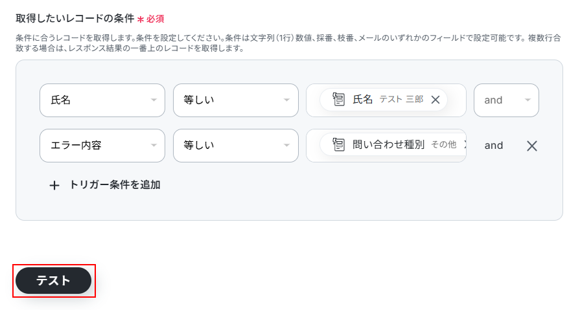Open the 氏名 field dropdown

[102, 100]
